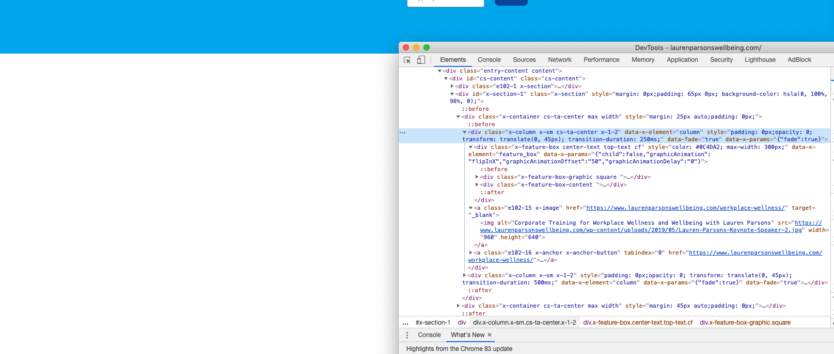Collapse the x-feature-box center-text div
This screenshot has width=834, height=354.
pyautogui.click(x=470, y=147)
